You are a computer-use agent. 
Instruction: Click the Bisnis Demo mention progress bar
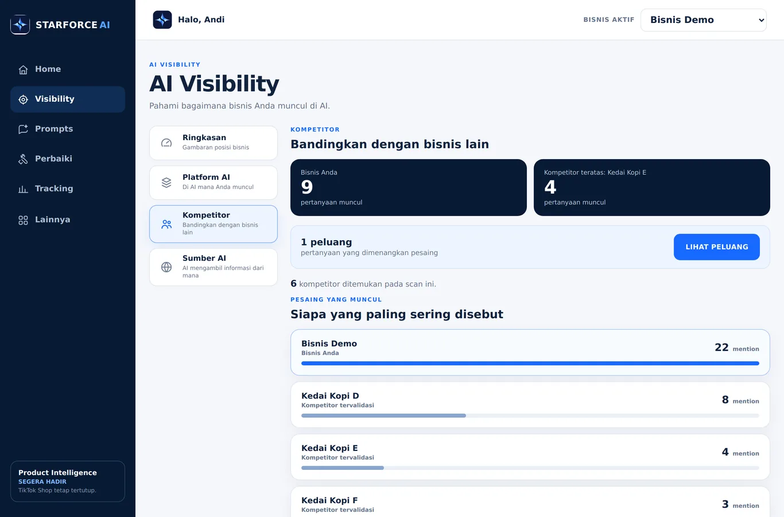[x=530, y=363]
